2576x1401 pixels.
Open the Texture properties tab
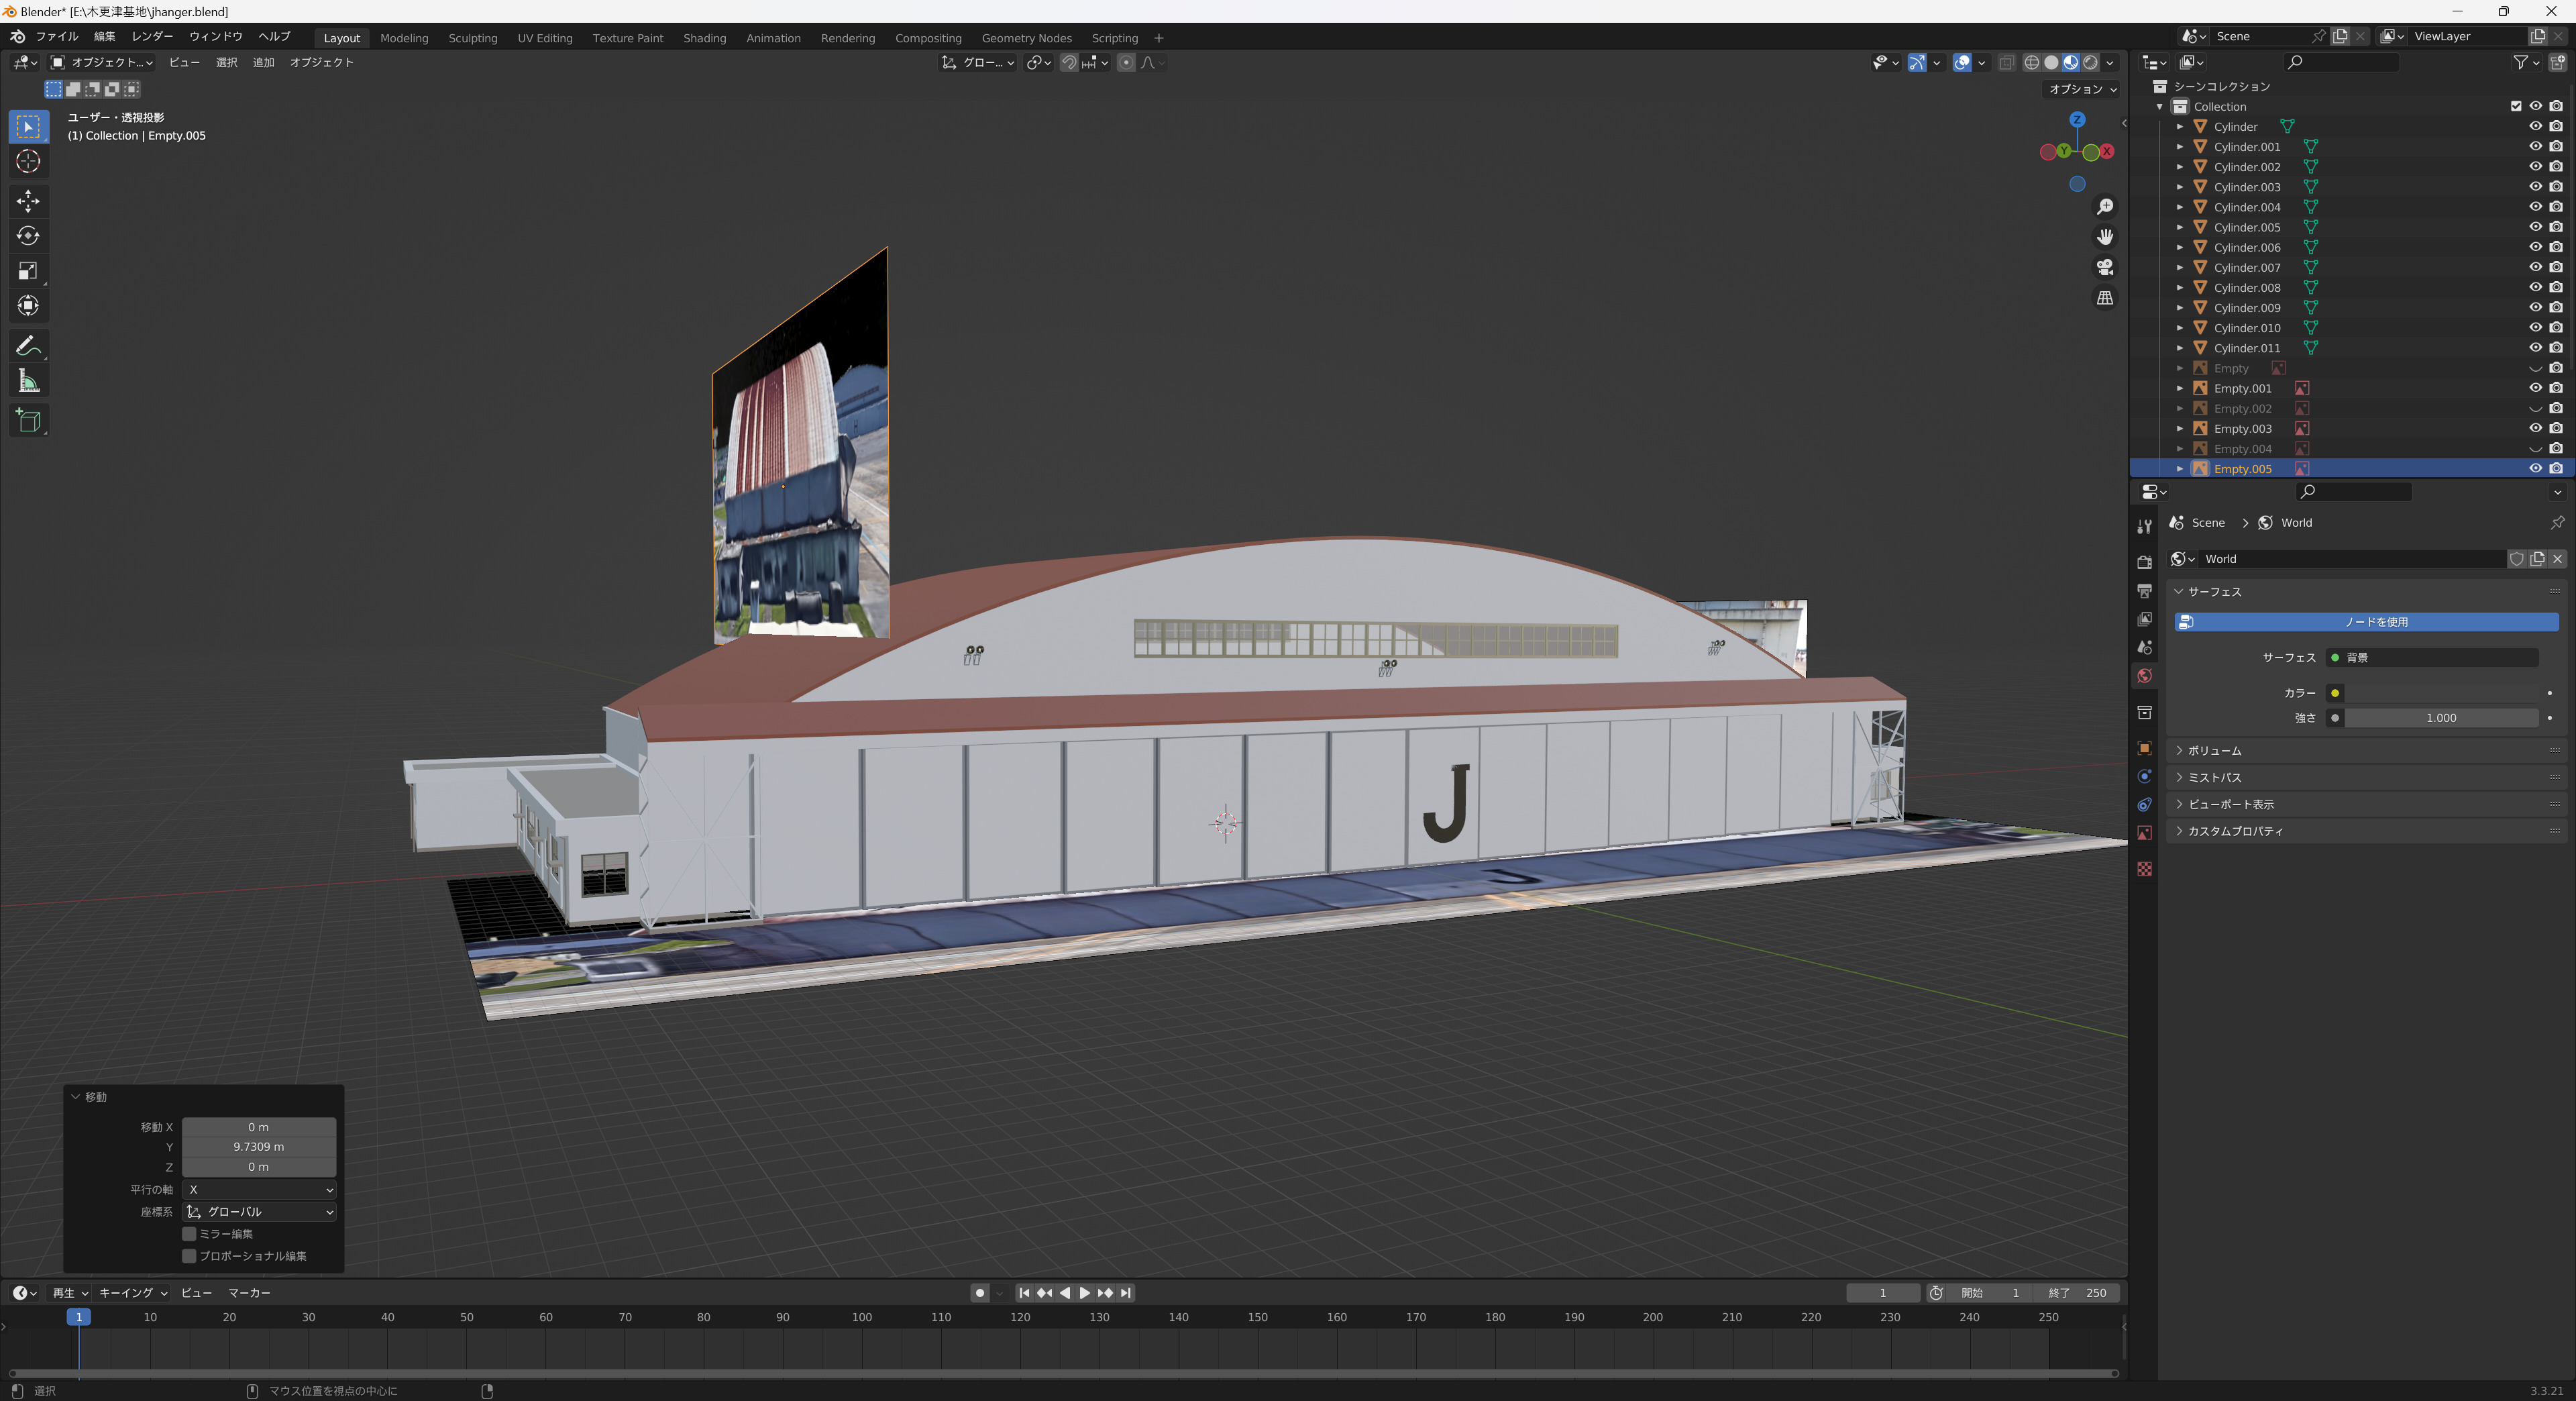pyautogui.click(x=2144, y=869)
